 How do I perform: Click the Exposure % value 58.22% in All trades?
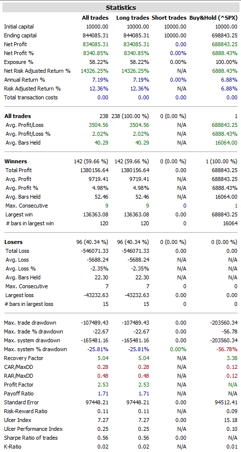(x=100, y=62)
